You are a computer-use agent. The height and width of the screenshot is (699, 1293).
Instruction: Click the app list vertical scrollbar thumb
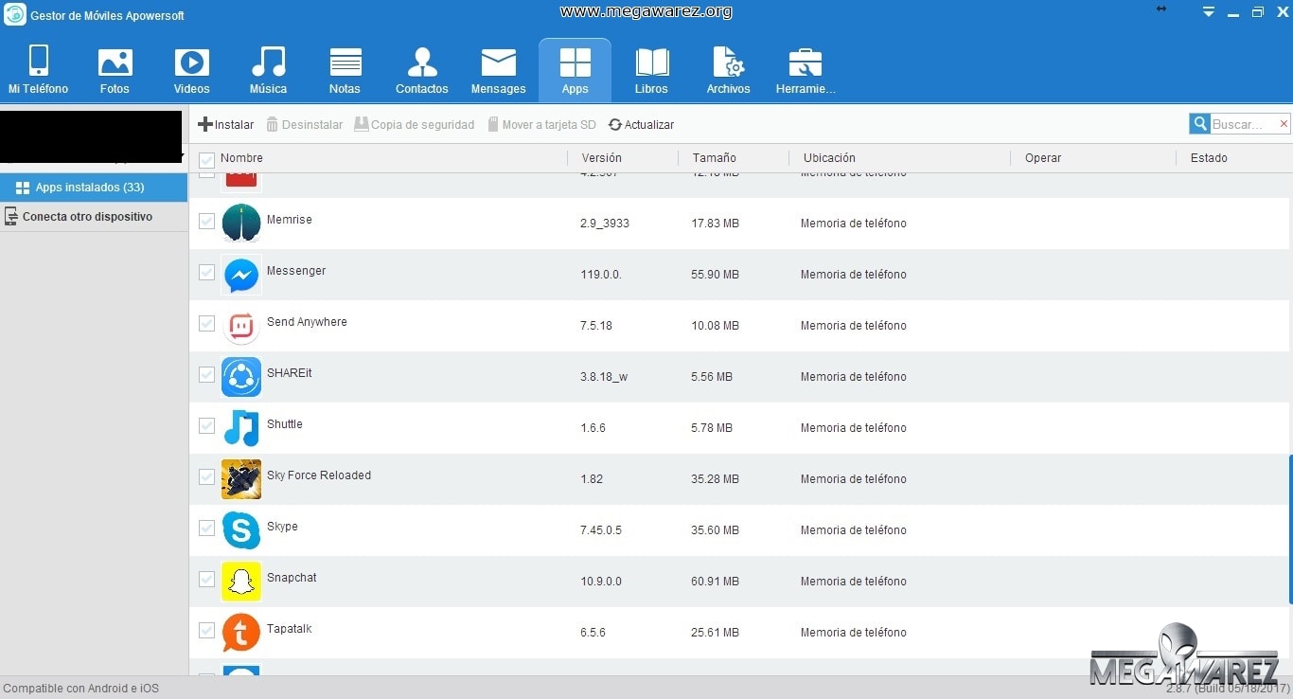(x=1290, y=529)
